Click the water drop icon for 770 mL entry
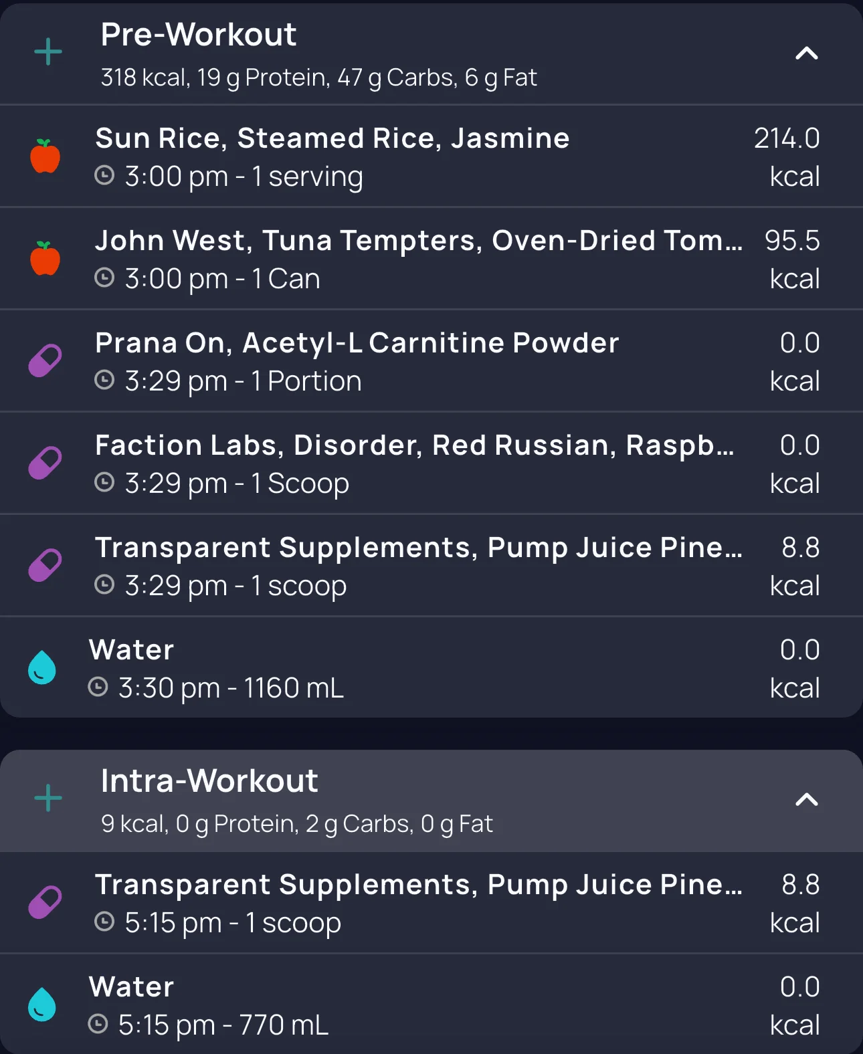The width and height of the screenshot is (863, 1054). [41, 1005]
